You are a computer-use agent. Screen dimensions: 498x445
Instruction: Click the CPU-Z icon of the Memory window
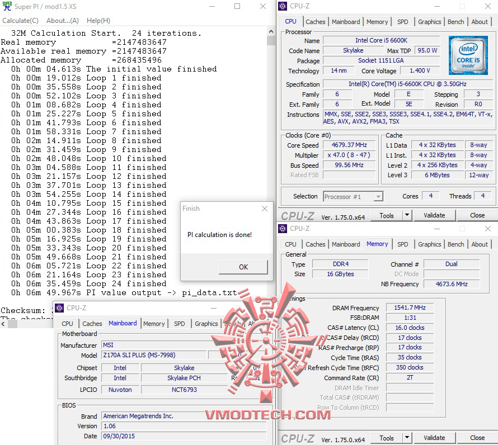coord(283,229)
